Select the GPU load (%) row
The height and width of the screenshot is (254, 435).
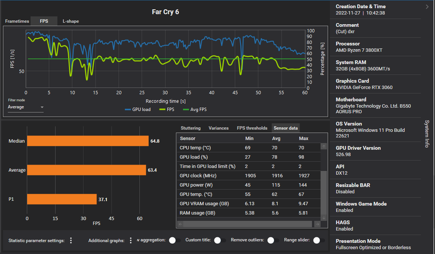pos(249,157)
